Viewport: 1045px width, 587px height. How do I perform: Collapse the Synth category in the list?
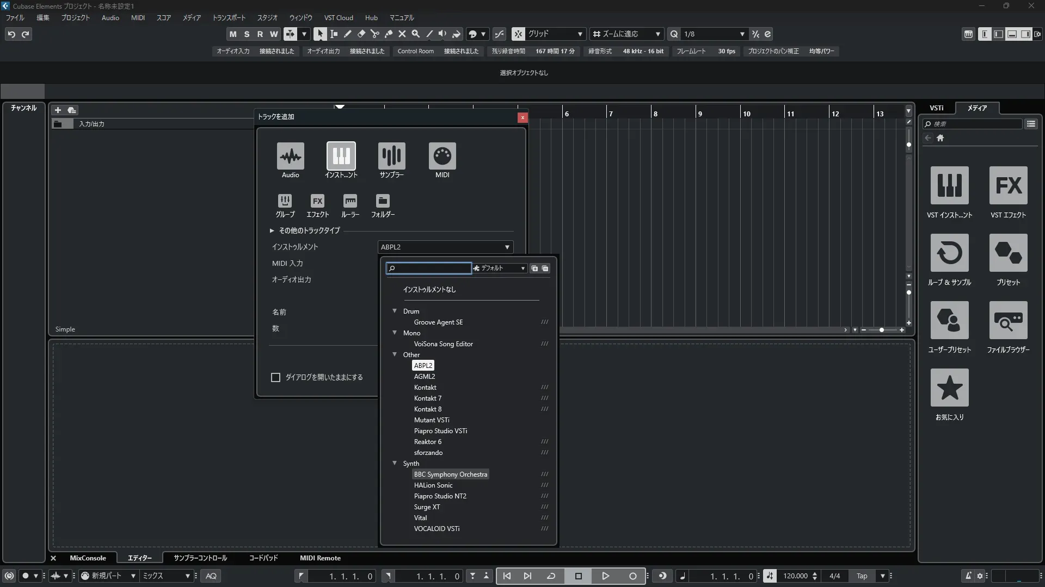click(395, 463)
